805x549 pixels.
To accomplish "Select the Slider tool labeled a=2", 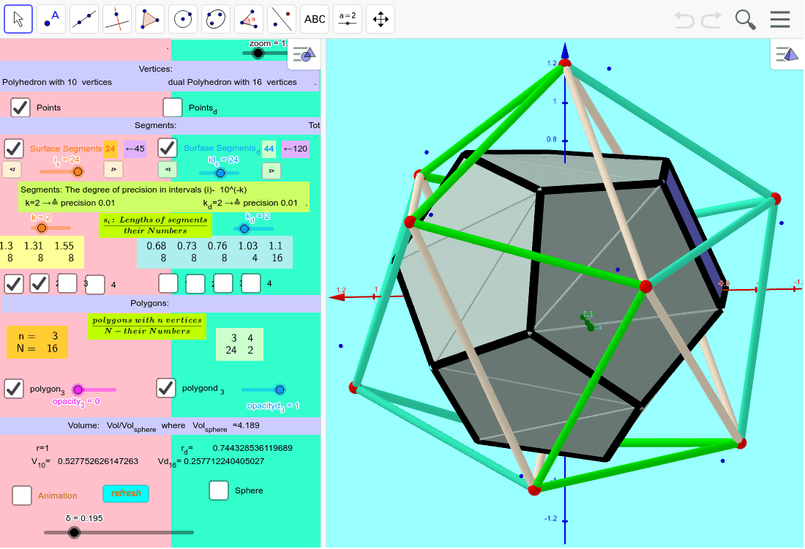I will click(347, 18).
